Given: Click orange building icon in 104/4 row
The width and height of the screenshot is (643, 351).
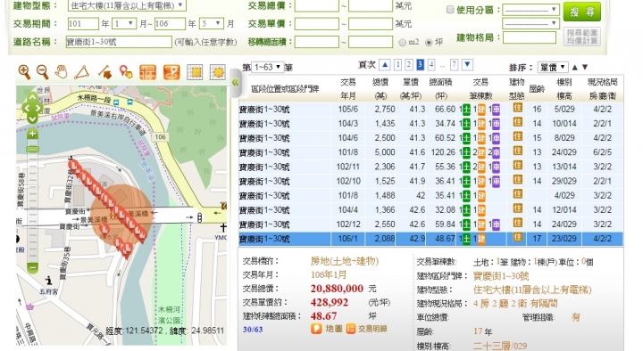Looking at the screenshot, I should pyautogui.click(x=481, y=210).
